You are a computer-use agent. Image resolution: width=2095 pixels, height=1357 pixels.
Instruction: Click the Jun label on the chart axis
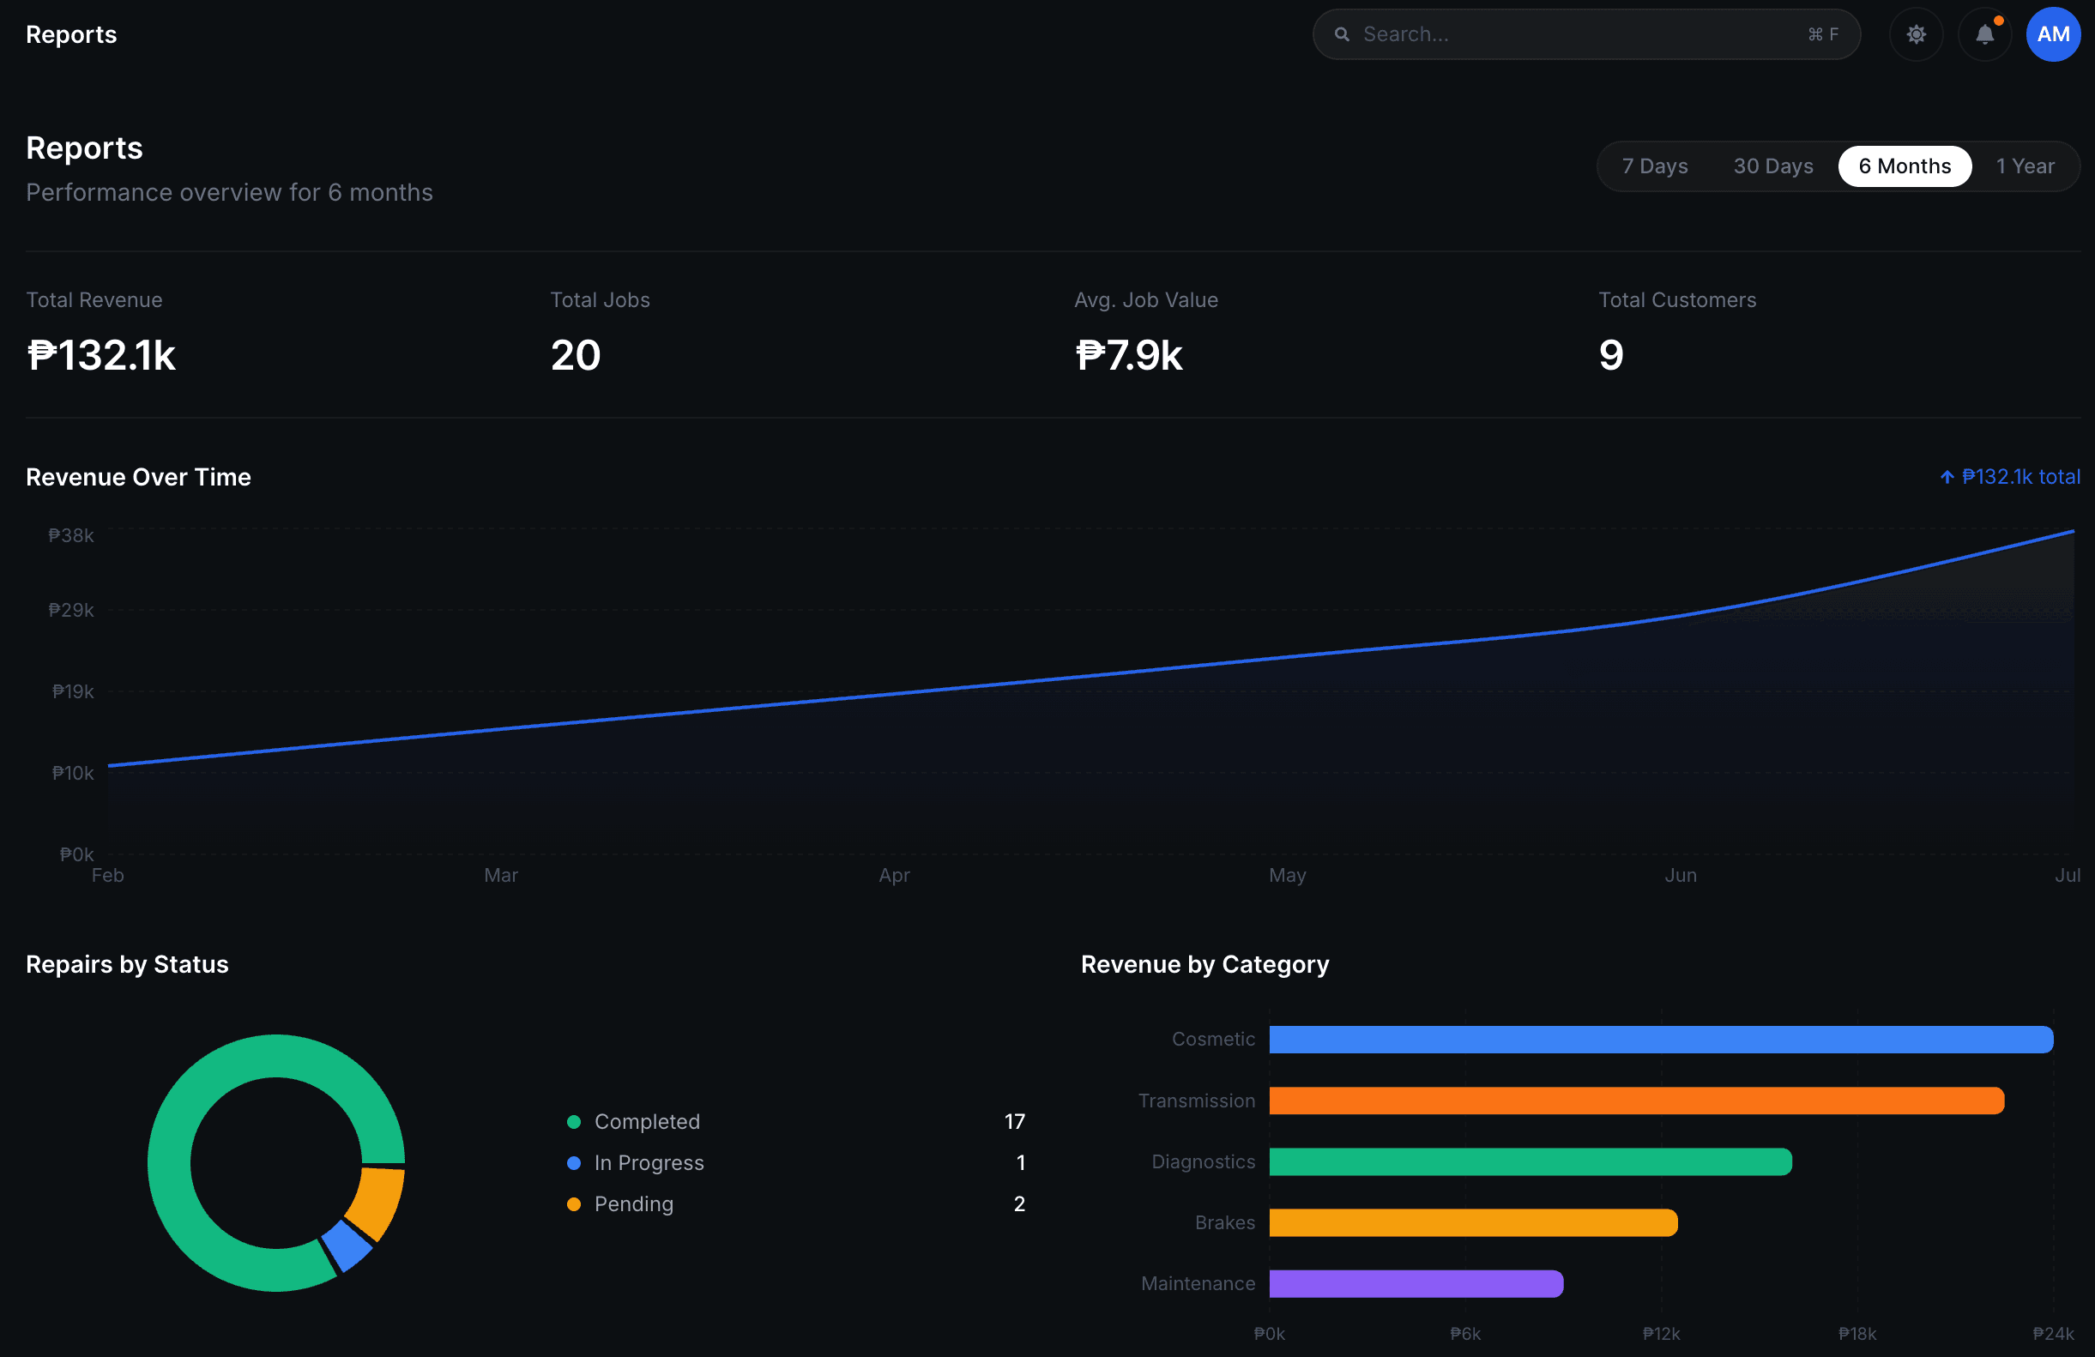pyautogui.click(x=1680, y=875)
